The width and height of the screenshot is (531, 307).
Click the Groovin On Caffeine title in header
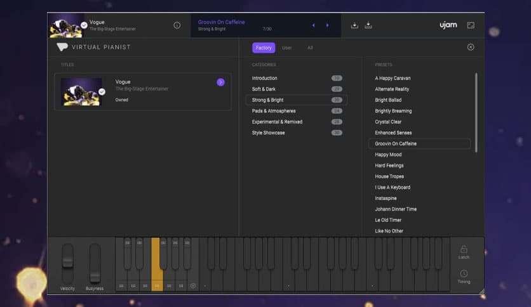[221, 22]
